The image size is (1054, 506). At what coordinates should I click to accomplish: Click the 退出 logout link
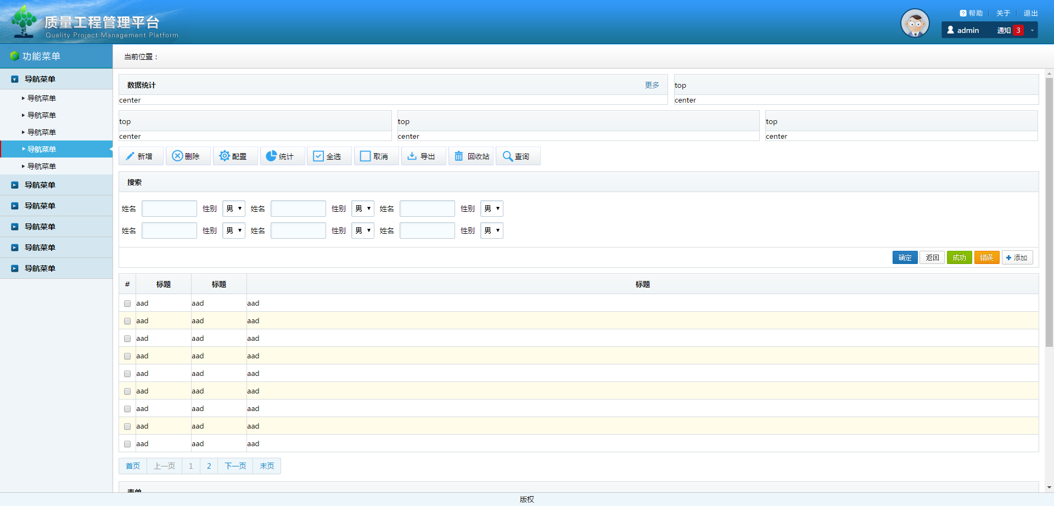click(1031, 13)
